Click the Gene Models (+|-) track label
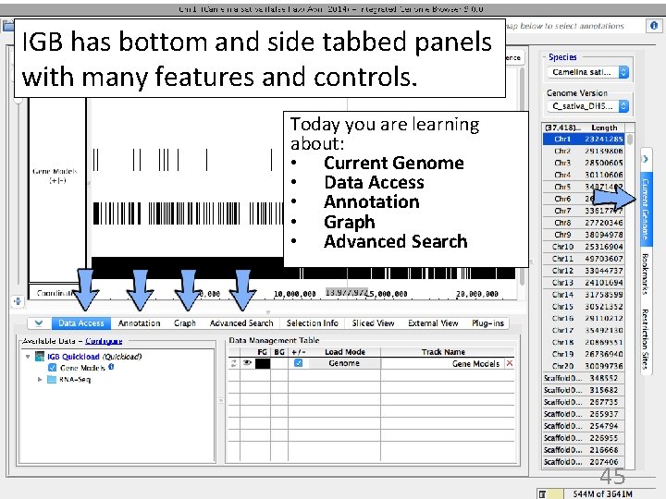Screen dimensions: 666x499 coord(55,176)
